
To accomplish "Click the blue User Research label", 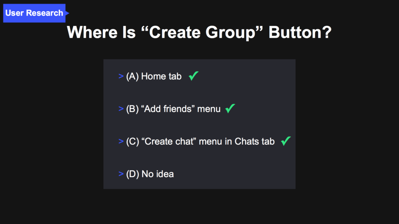I will pos(34,13).
